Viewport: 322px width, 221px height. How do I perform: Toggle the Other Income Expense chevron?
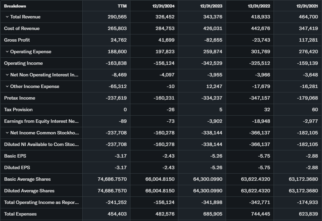point(7,87)
